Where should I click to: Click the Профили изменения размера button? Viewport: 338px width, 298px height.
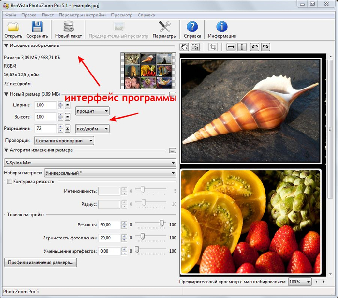[41, 263]
